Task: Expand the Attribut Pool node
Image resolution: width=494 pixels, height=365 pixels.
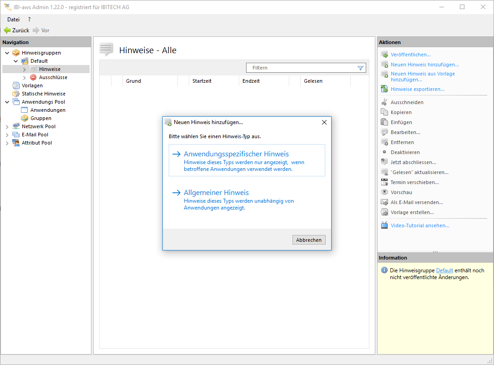Action: [x=7, y=143]
